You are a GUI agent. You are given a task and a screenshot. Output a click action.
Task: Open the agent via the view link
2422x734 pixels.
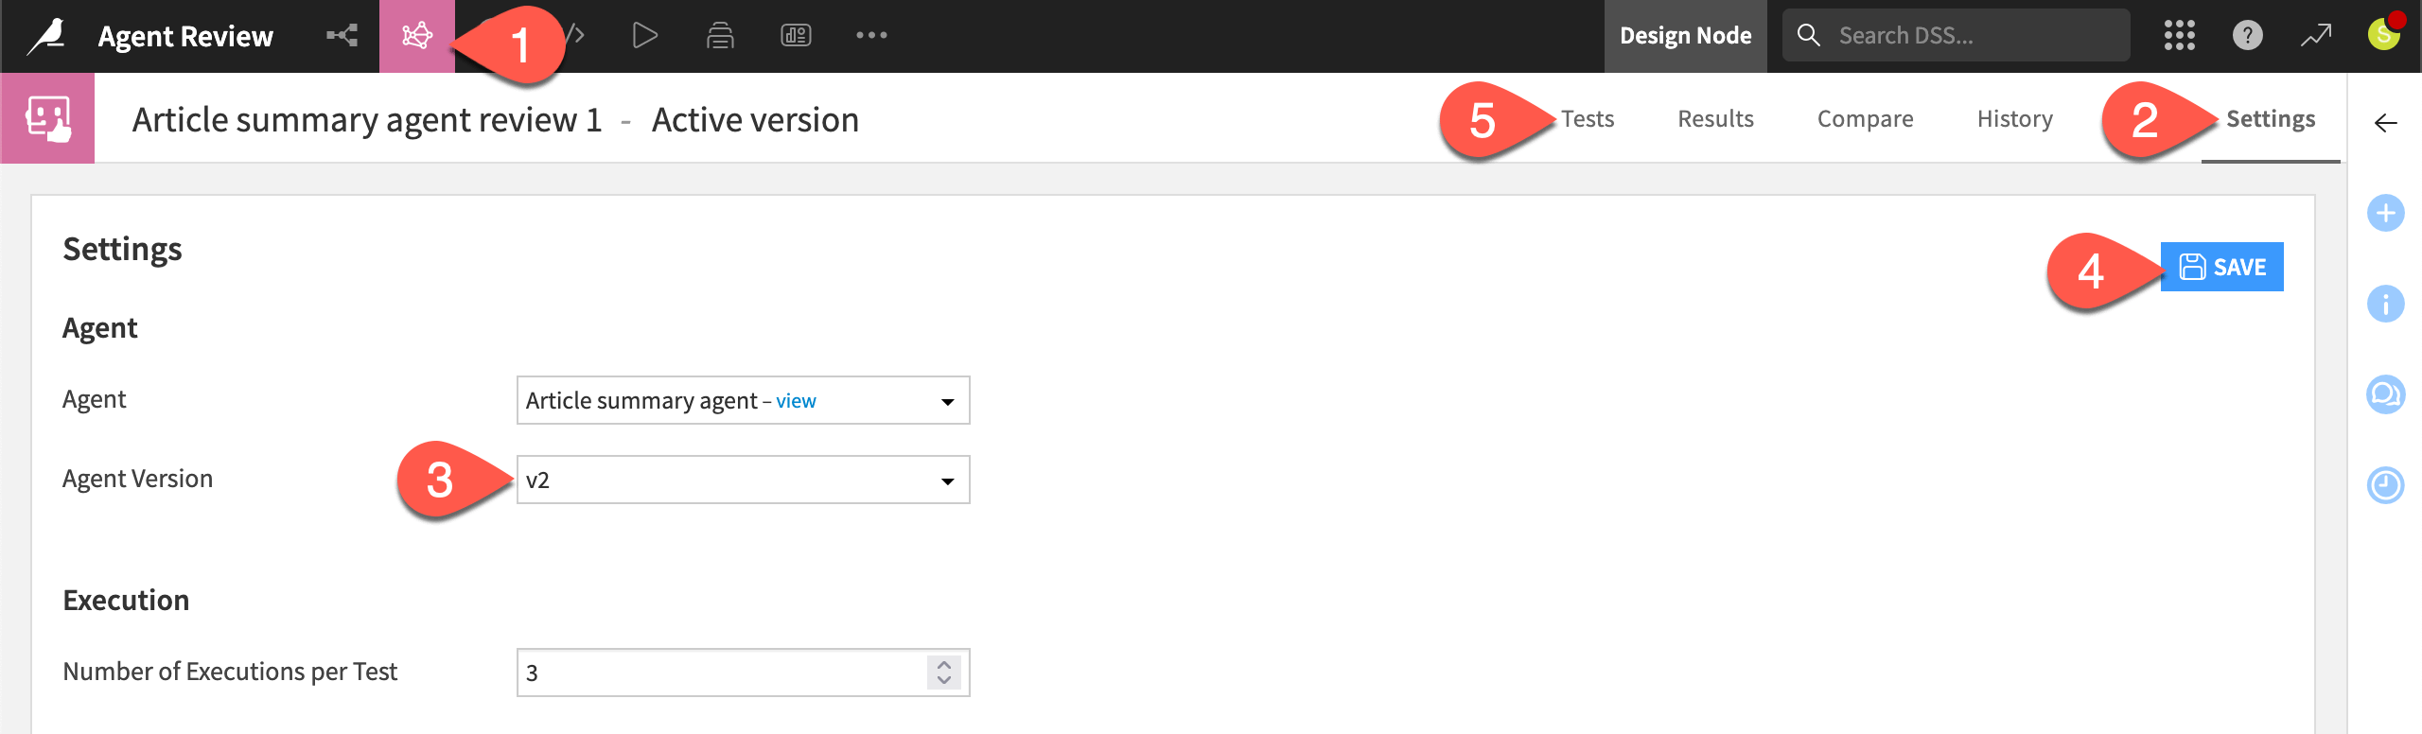(795, 400)
